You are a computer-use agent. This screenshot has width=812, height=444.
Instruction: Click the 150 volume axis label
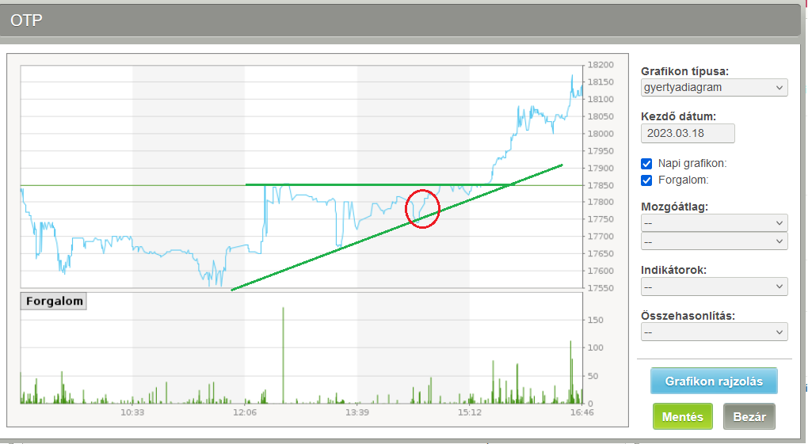[593, 320]
